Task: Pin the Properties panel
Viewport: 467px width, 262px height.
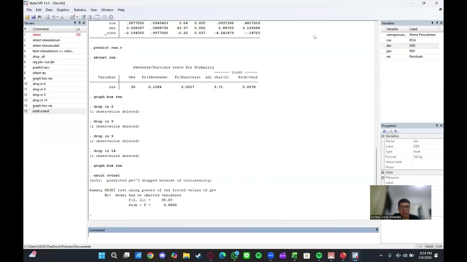Action: point(437,126)
